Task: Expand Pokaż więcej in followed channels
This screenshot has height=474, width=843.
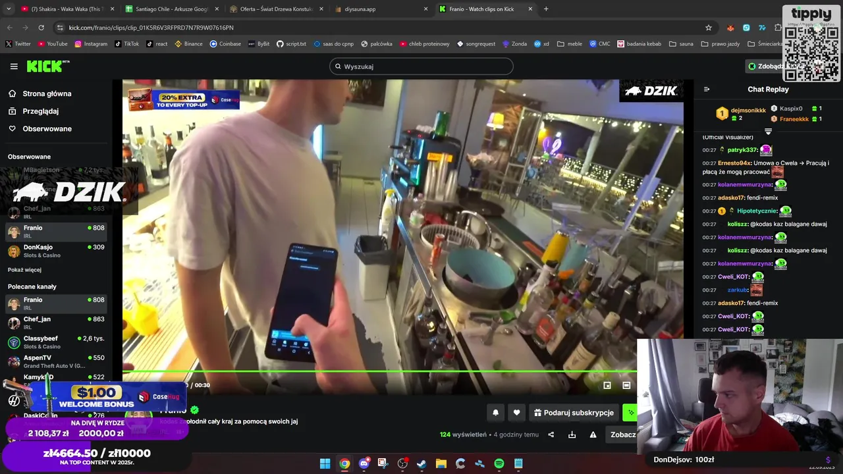Action: 24,270
